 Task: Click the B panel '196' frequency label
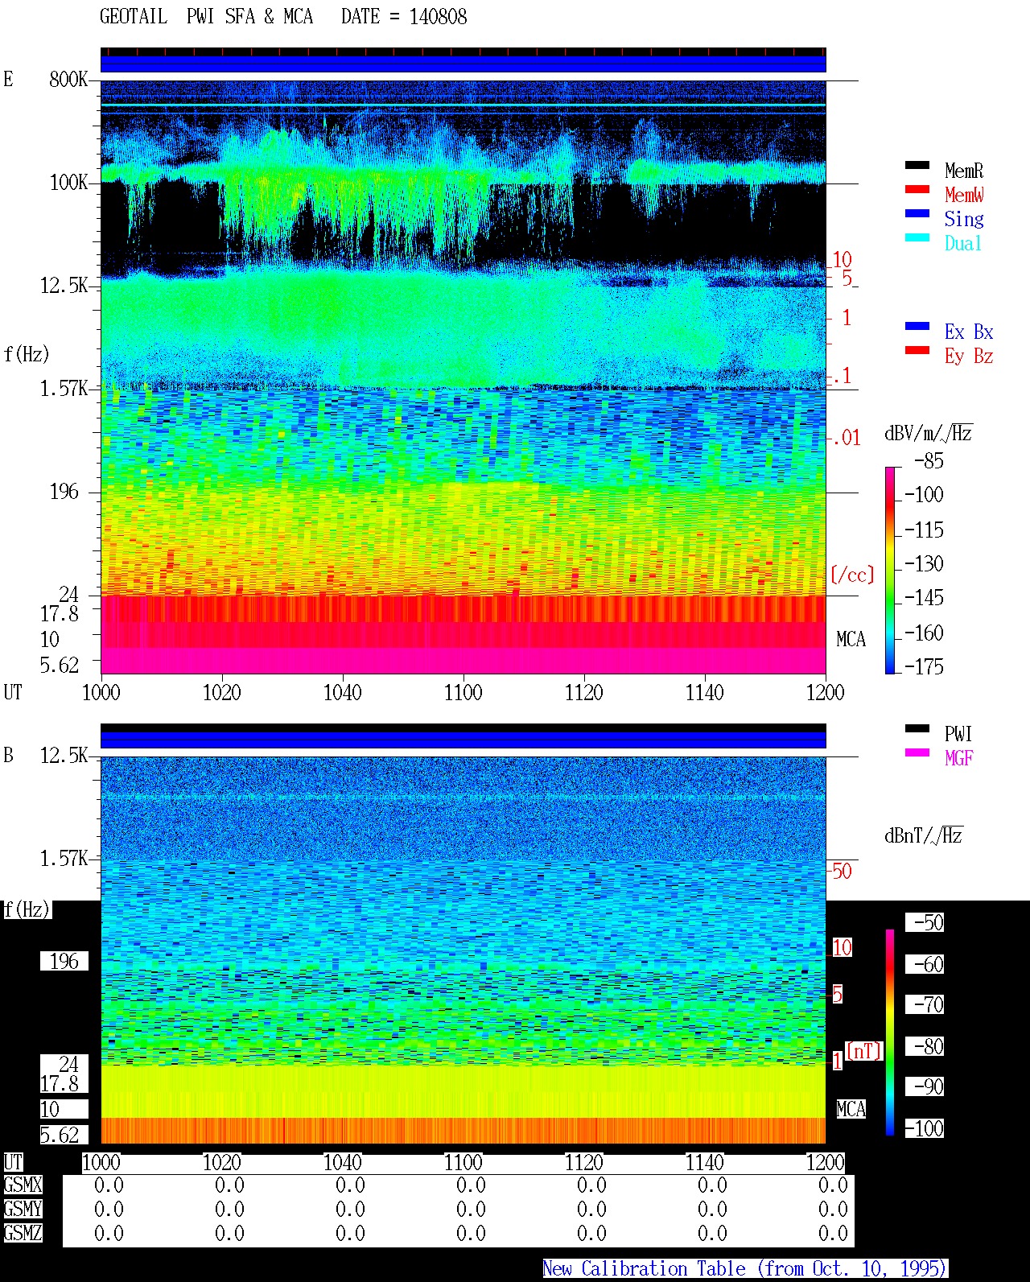(64, 961)
